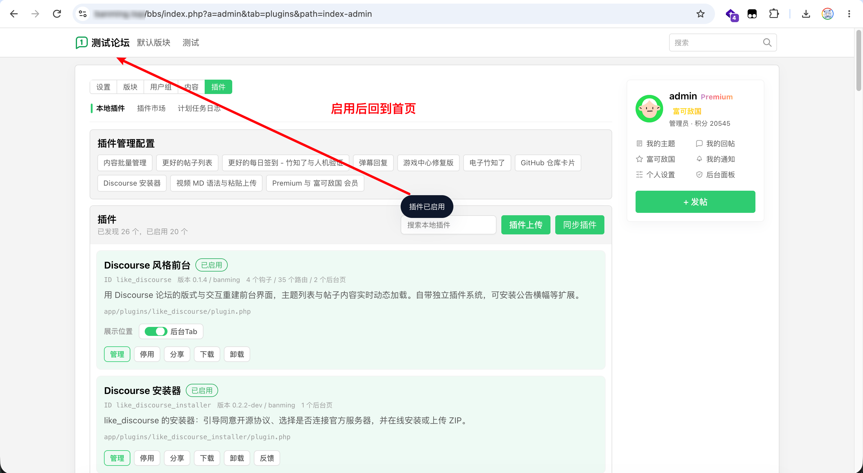Switch to the 版块 admin tab

point(130,87)
